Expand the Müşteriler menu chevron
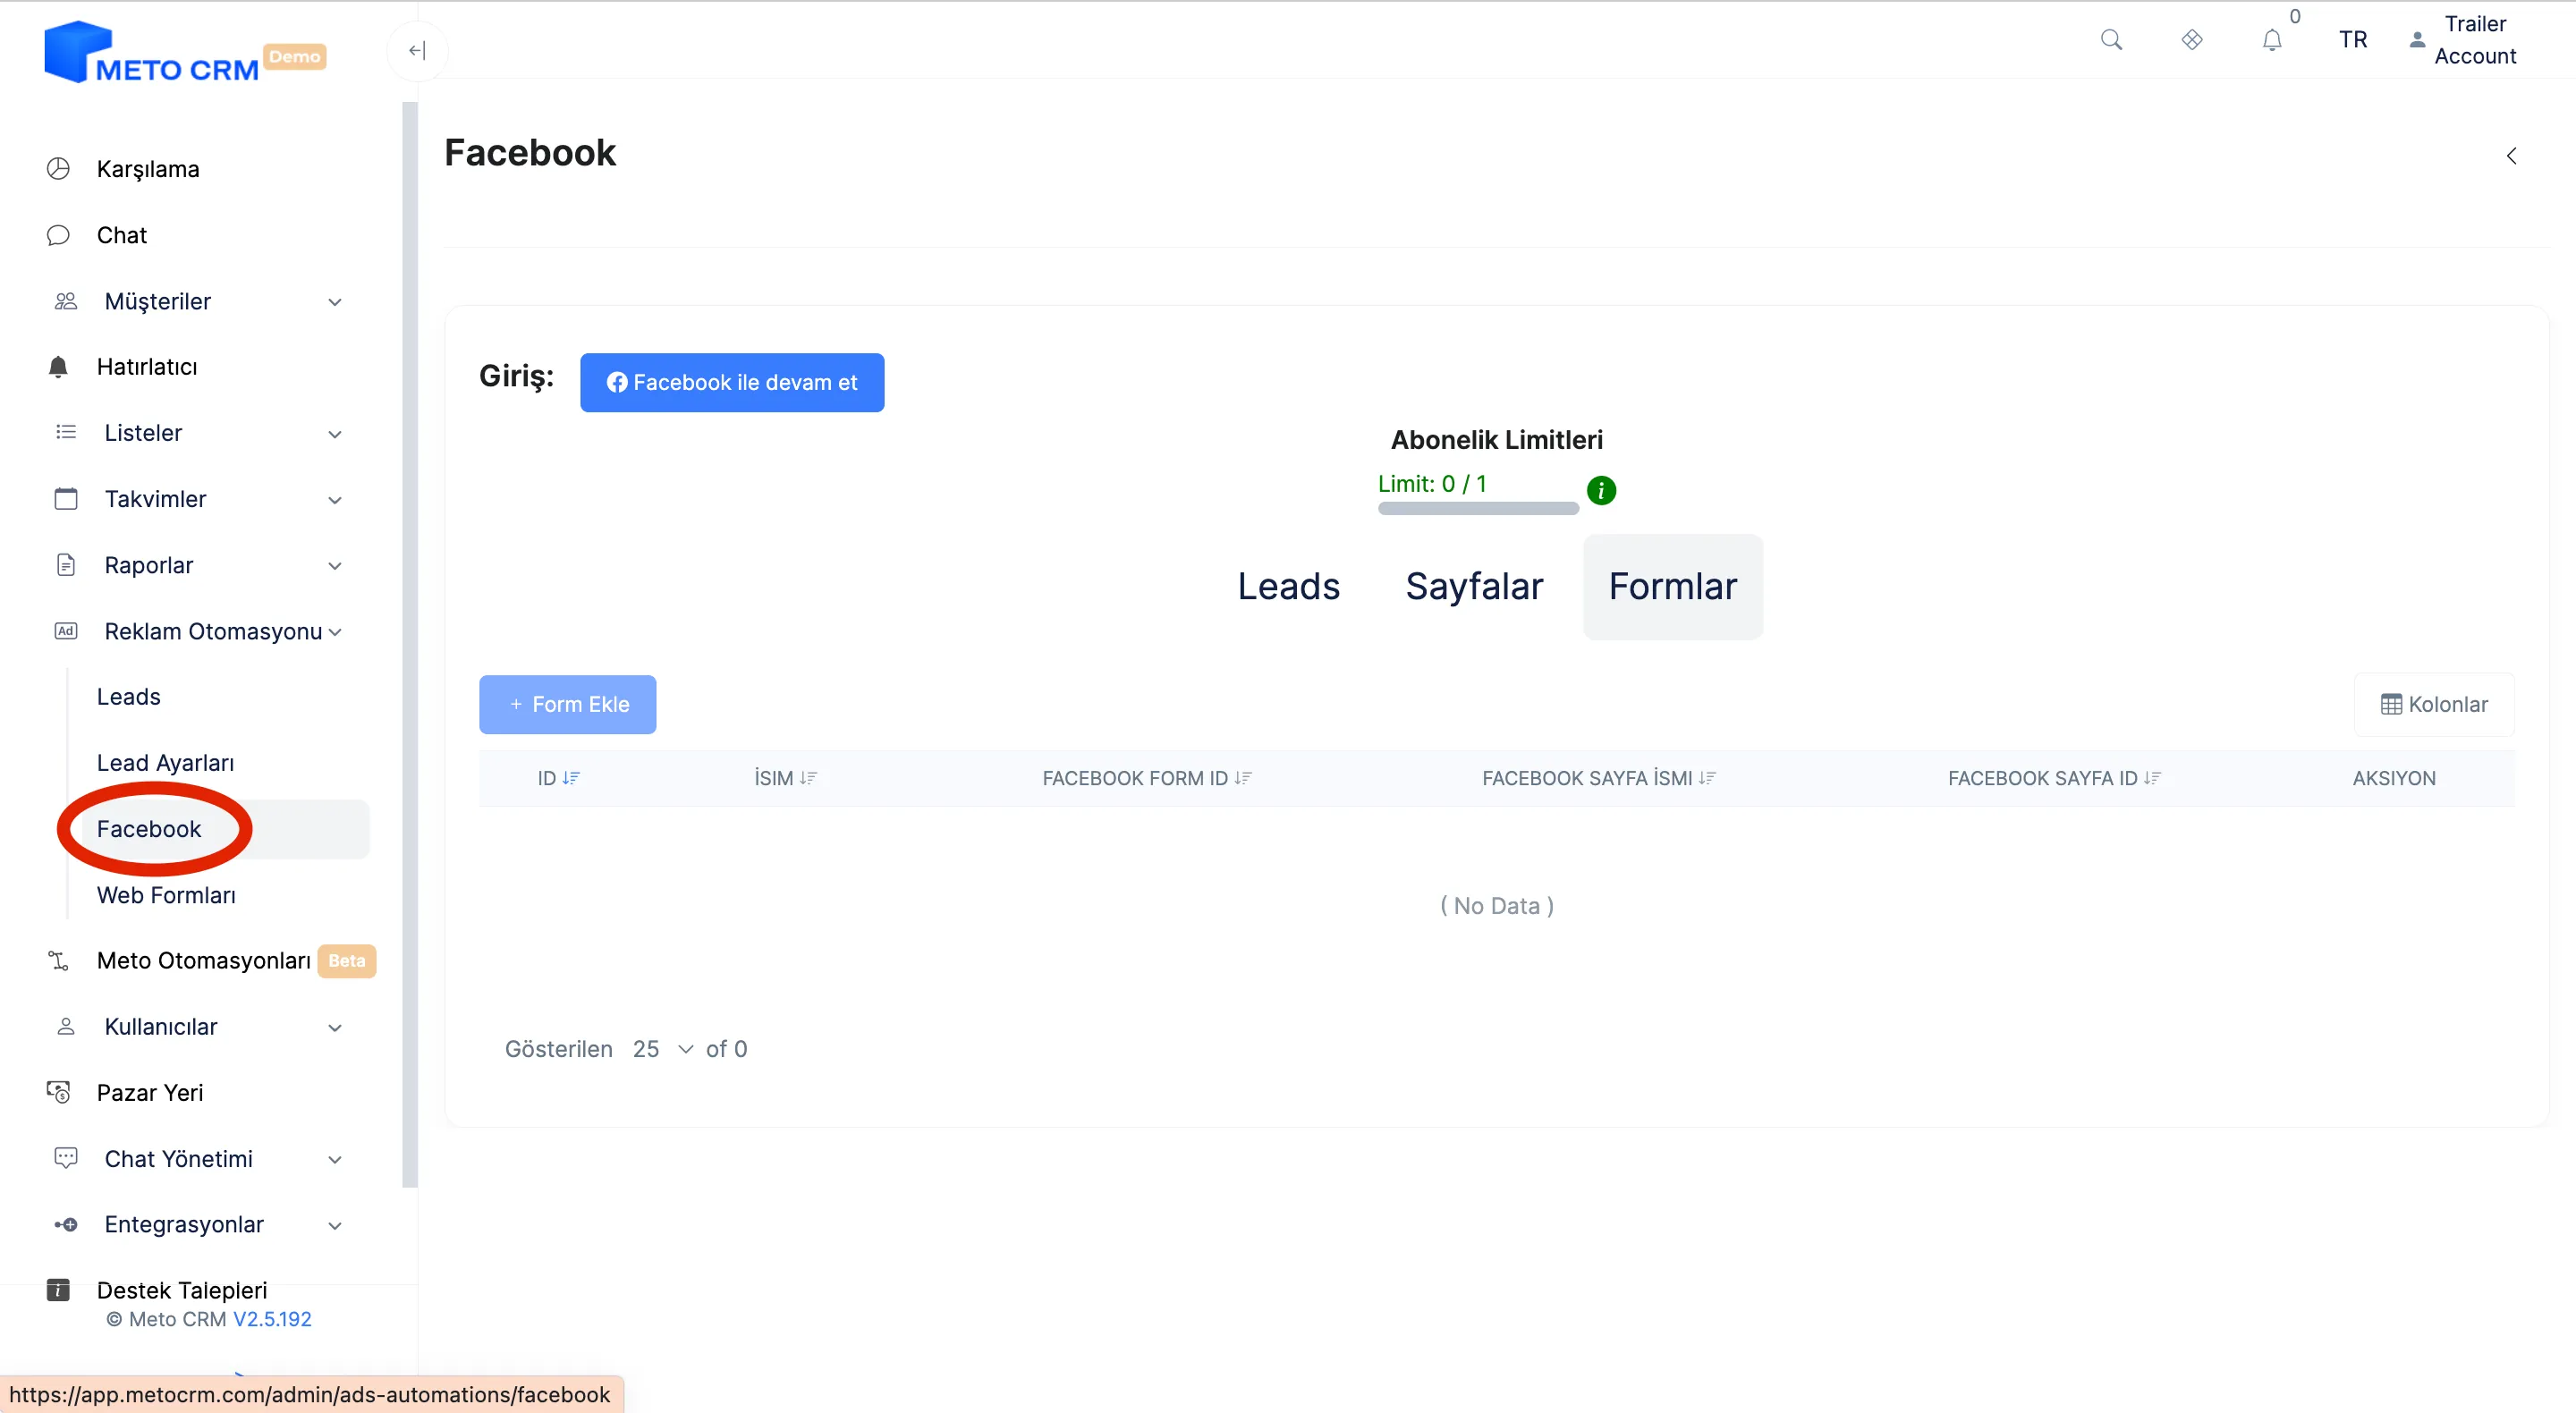Image resolution: width=2576 pixels, height=1413 pixels. [x=335, y=302]
